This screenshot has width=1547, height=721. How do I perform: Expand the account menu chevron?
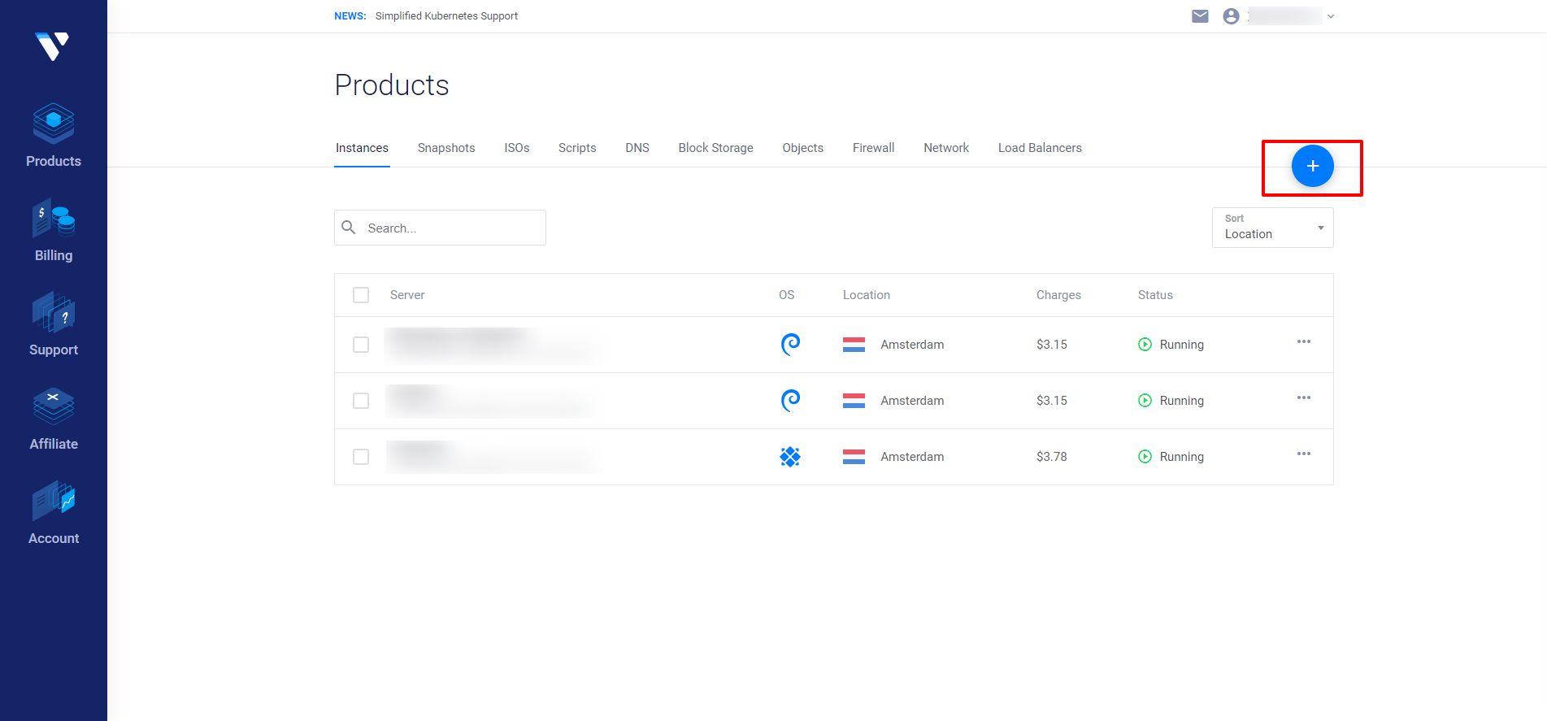tap(1331, 16)
